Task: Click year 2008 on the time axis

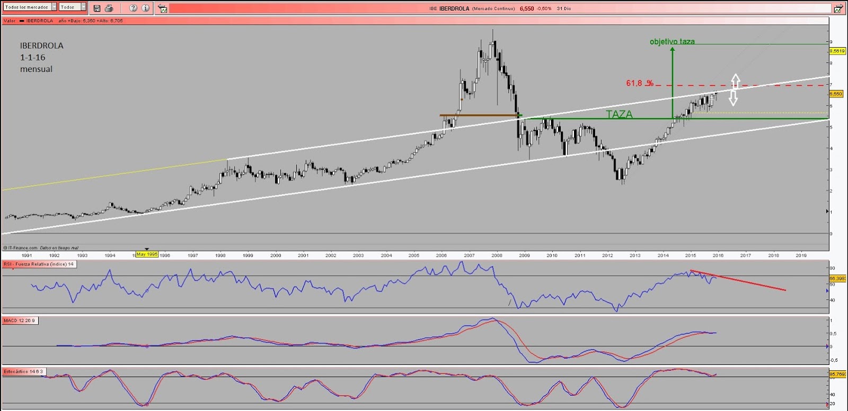Action: click(497, 255)
